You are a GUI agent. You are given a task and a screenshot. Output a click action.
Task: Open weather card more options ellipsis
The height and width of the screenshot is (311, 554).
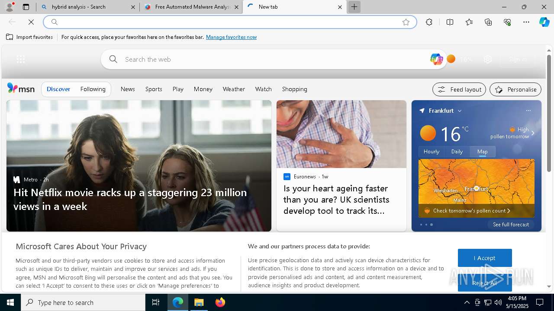click(528, 111)
